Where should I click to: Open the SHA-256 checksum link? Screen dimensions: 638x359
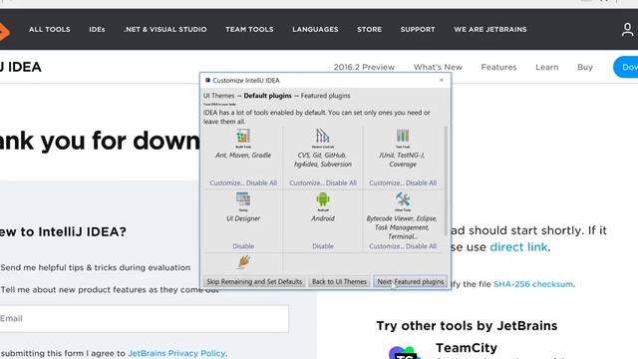coord(533,284)
